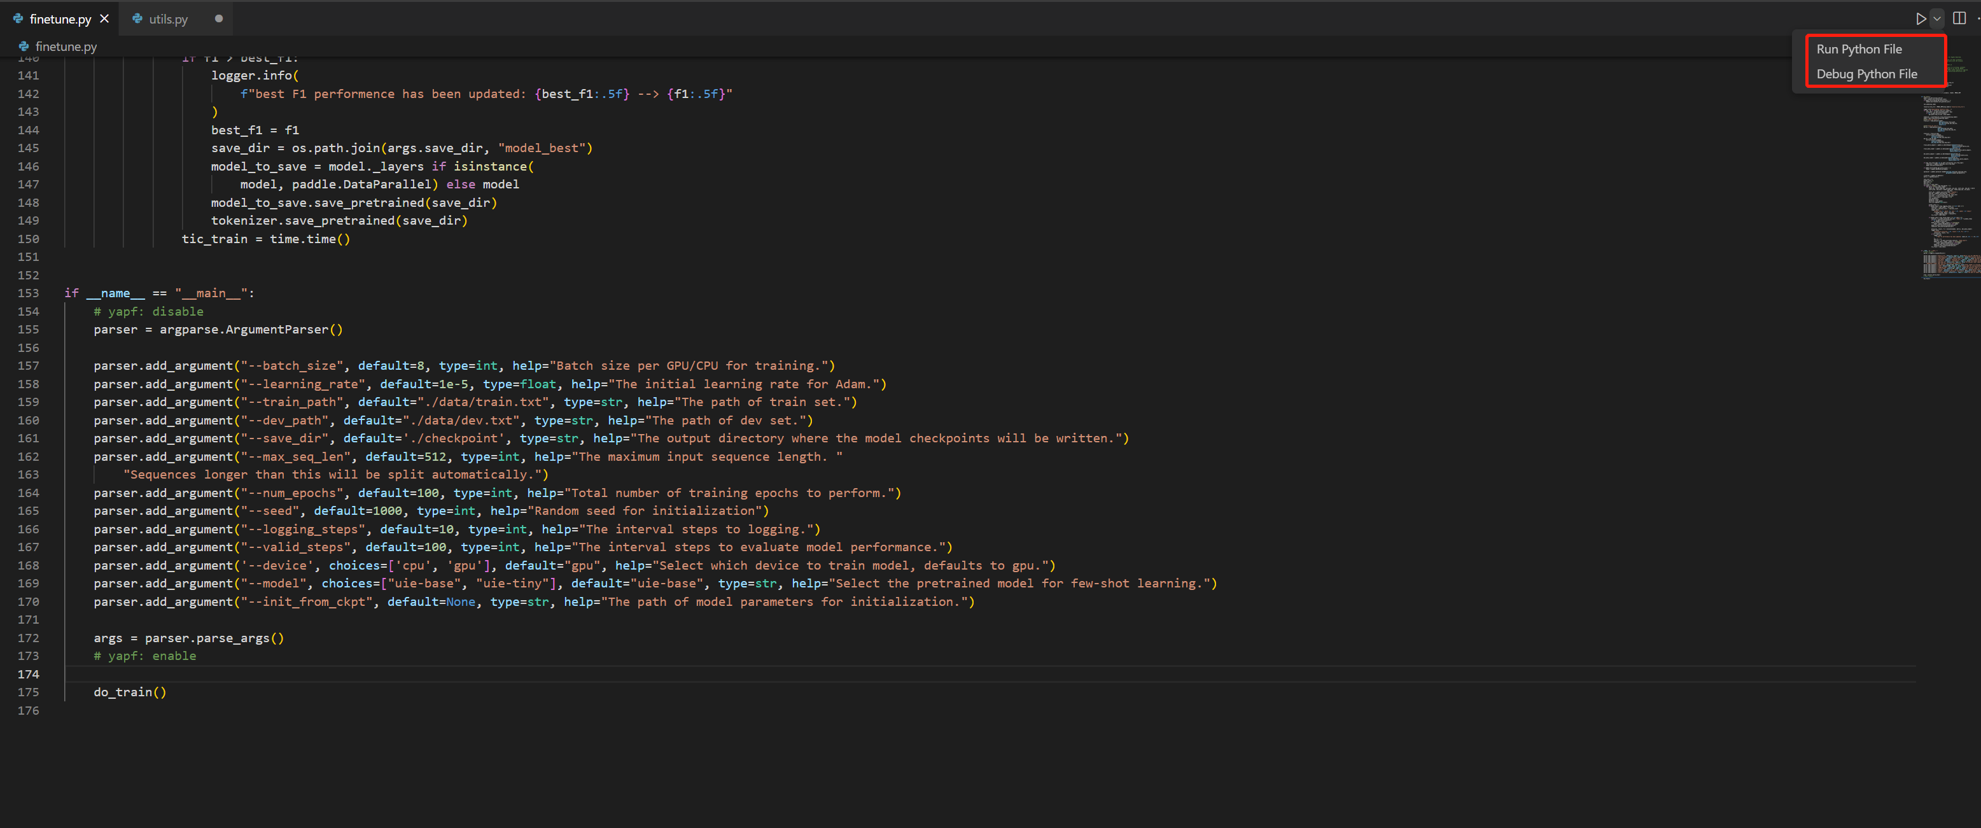This screenshot has height=828, width=1981.
Task: Click the unsaved changes dot on utils.py tab
Action: pyautogui.click(x=220, y=18)
